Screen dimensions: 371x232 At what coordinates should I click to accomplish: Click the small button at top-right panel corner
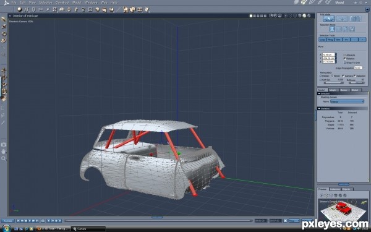pos(367,9)
